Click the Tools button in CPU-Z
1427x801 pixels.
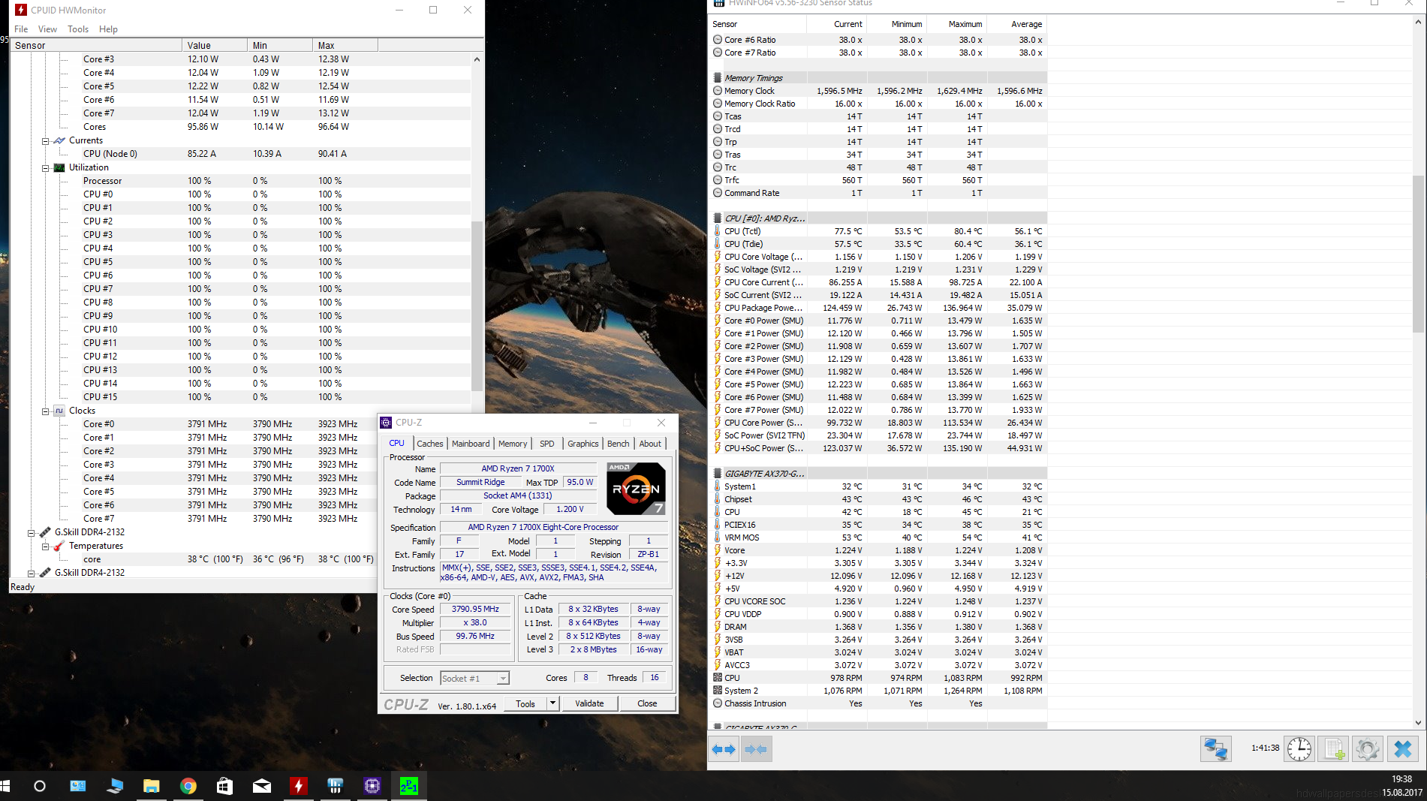(x=525, y=703)
